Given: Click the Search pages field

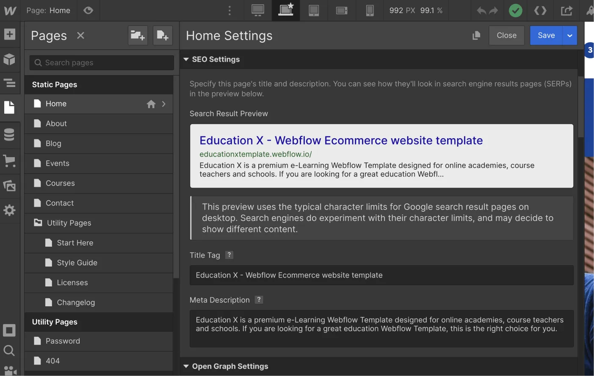Looking at the screenshot, I should (102, 63).
